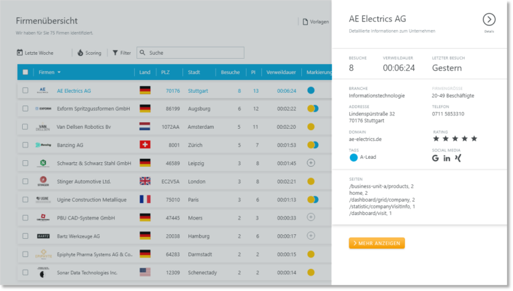This screenshot has height=291, width=513.
Task: Click the 70176 postal code link
Action: click(x=172, y=91)
